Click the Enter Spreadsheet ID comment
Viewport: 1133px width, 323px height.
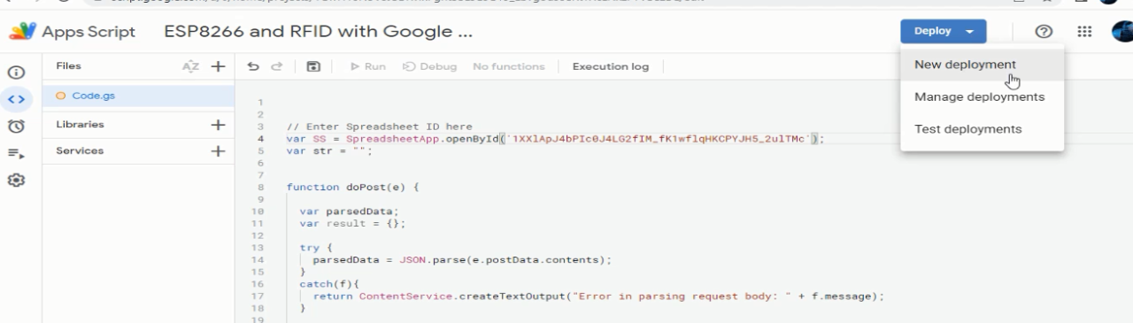[379, 127]
